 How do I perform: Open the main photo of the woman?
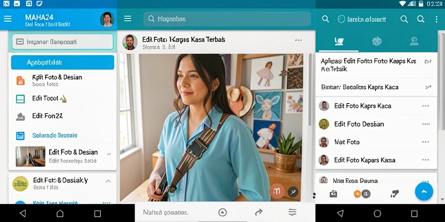tap(211, 127)
